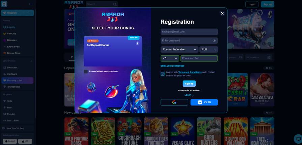This screenshot has width=302, height=145.
Task: Sign up using the Google icon button
Action: [174, 102]
